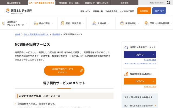Viewport: 173px width, 108px height.
Task: Open 店舗・ATM link
Action: tap(85, 11)
